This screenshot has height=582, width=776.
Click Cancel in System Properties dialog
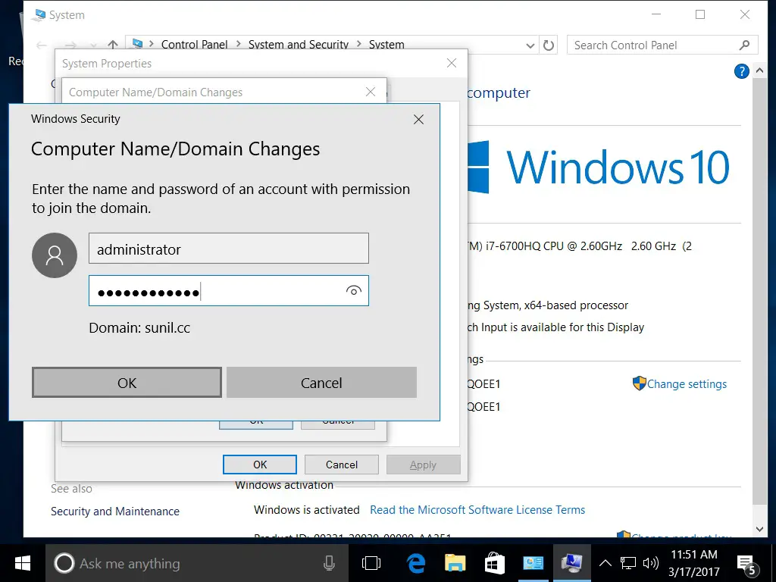pos(342,465)
